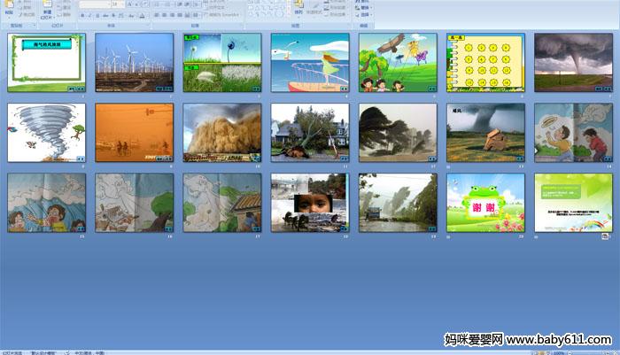Image resolution: width=620 pixels, height=355 pixels.
Task: Toggle bold formatting in the ribbon
Action: 82,15
